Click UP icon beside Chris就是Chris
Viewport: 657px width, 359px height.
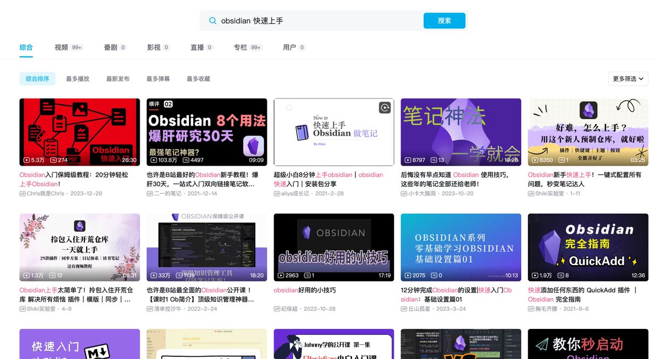pos(22,193)
